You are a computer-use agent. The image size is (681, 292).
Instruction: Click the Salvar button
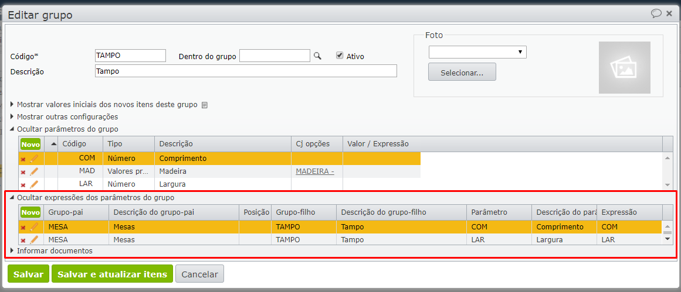(x=28, y=274)
